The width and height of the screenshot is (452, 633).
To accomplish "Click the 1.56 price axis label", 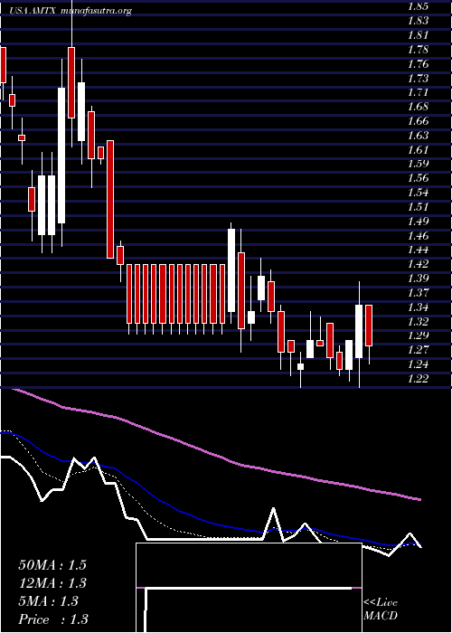I will 418,178.
